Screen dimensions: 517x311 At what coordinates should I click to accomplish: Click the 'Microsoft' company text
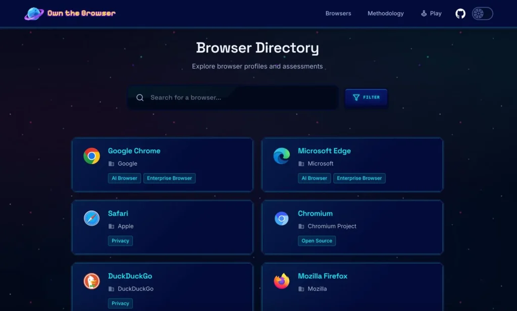coord(321,164)
